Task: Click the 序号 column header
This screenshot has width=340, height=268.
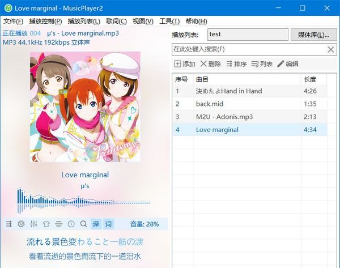Action: (183, 79)
